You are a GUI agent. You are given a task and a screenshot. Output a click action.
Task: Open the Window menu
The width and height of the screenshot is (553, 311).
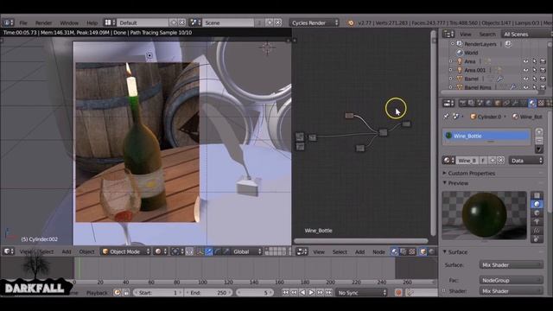tap(69, 23)
